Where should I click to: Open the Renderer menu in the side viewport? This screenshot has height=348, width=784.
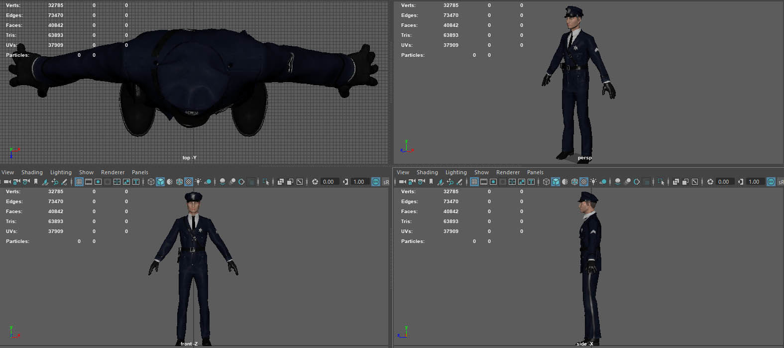[508, 172]
